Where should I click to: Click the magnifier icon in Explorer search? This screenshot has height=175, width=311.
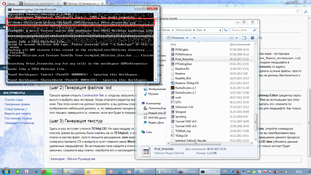coord(255,30)
